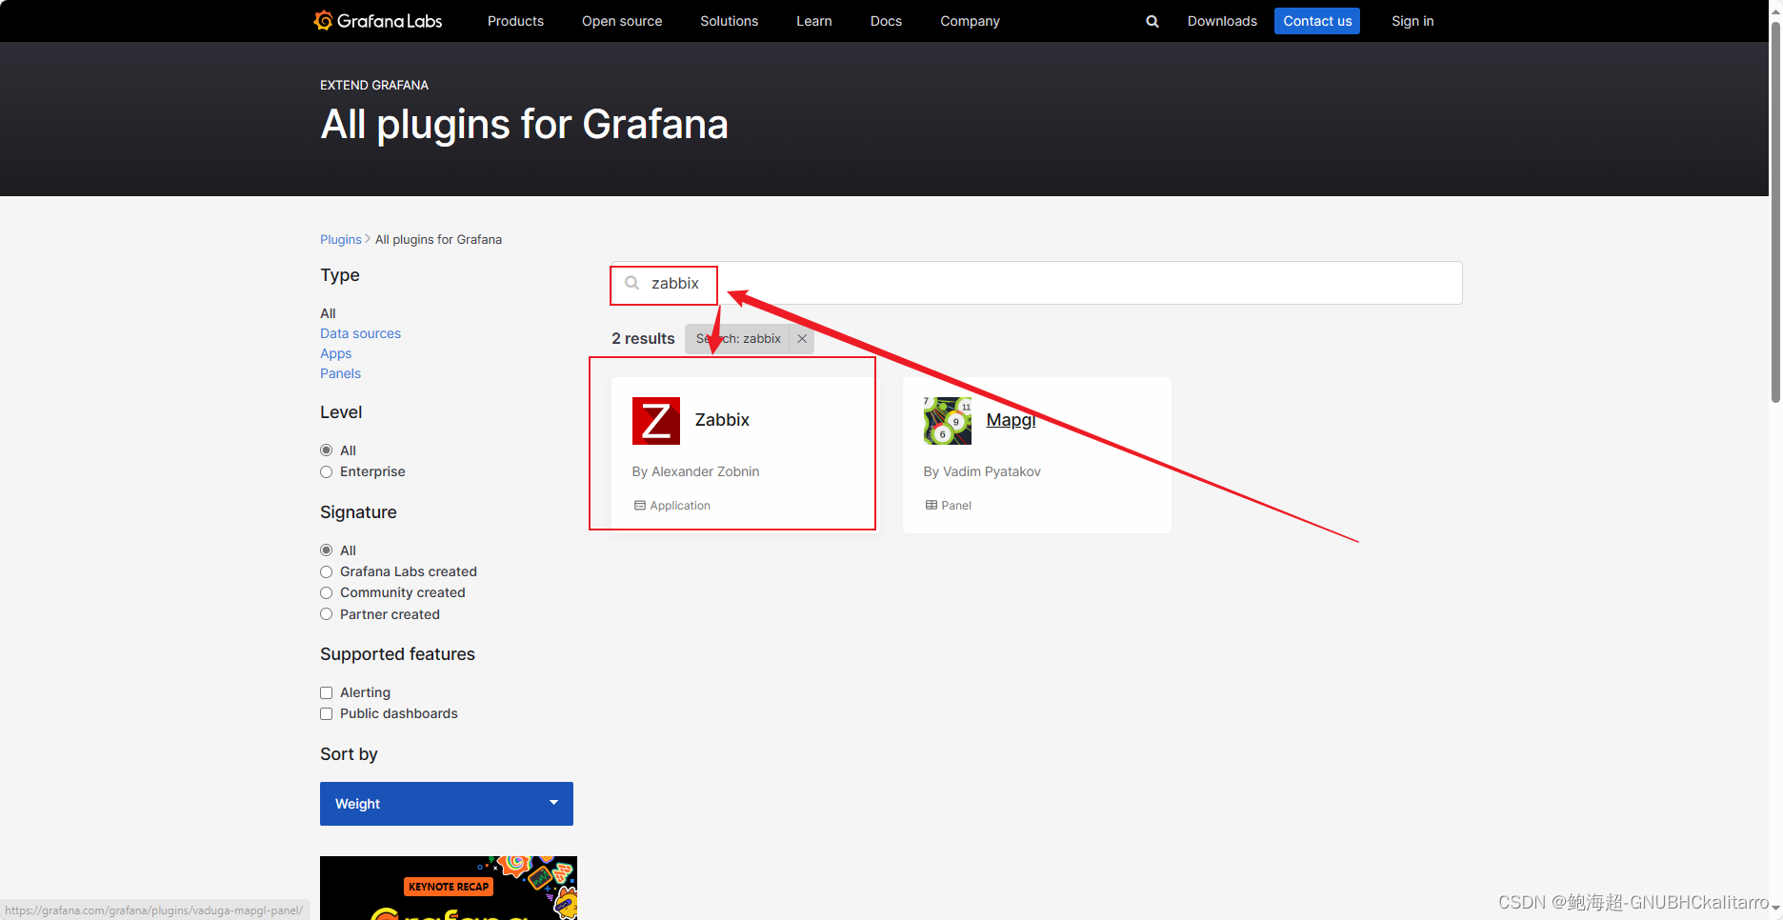
Task: Click the '2 results' count text
Action: [643, 338]
